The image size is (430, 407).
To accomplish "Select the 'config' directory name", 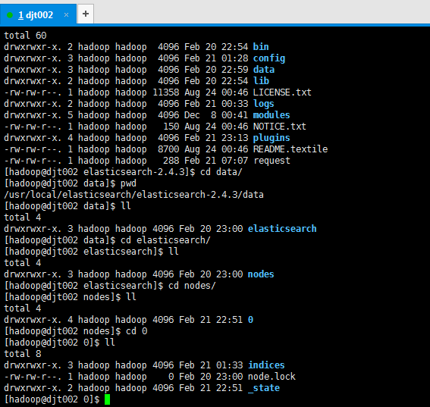I will (x=269, y=58).
